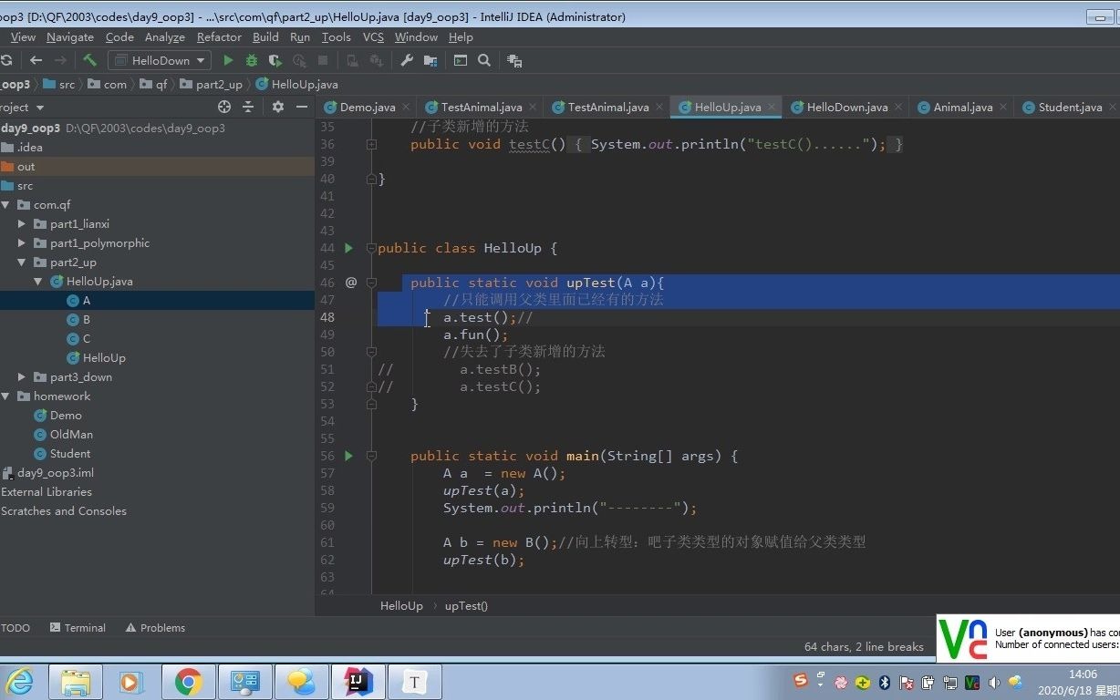Image resolution: width=1120 pixels, height=700 pixels.
Task: Click the Bluetooth icon in system tray
Action: click(883, 682)
